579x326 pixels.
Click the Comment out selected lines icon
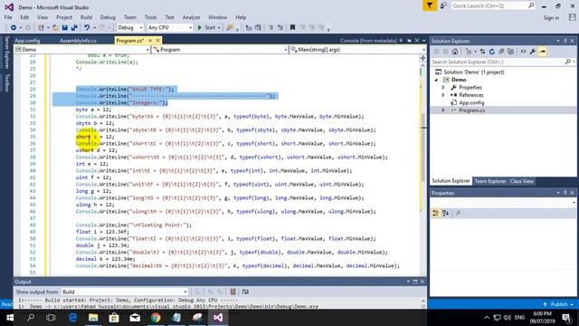pos(271,28)
